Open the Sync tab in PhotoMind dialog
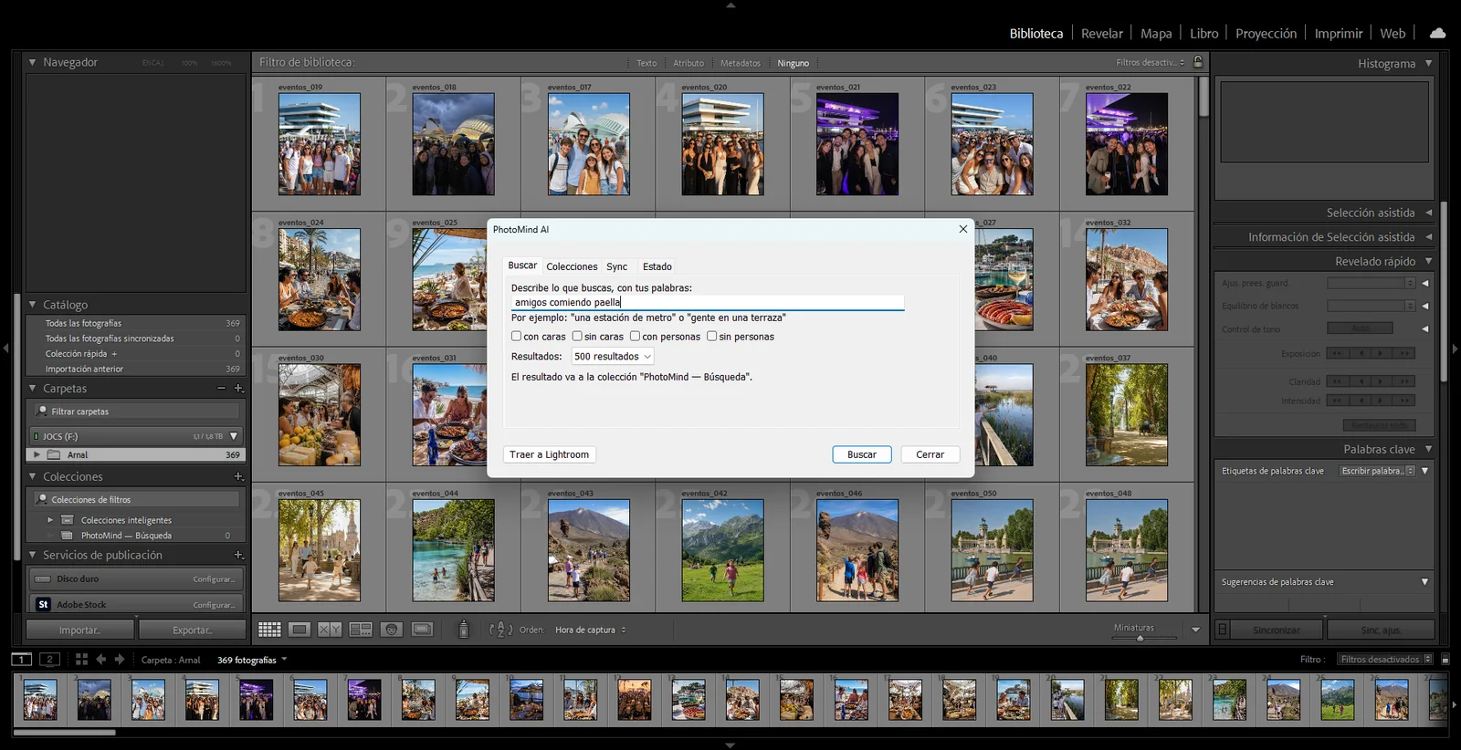1461x750 pixels. (x=617, y=266)
